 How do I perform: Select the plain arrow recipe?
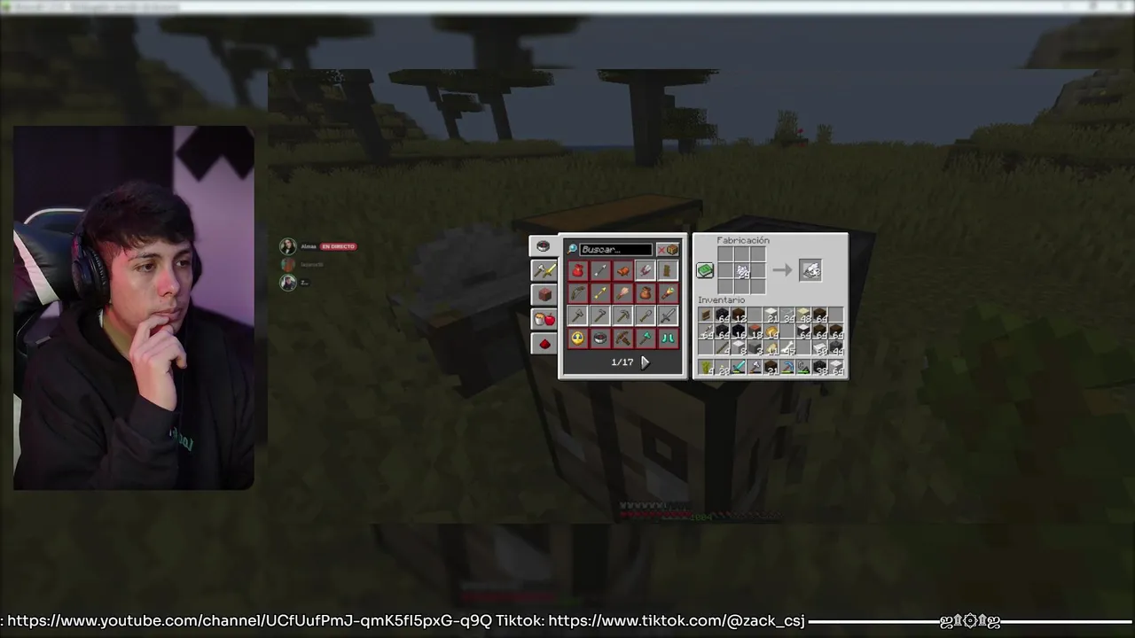pos(600,270)
